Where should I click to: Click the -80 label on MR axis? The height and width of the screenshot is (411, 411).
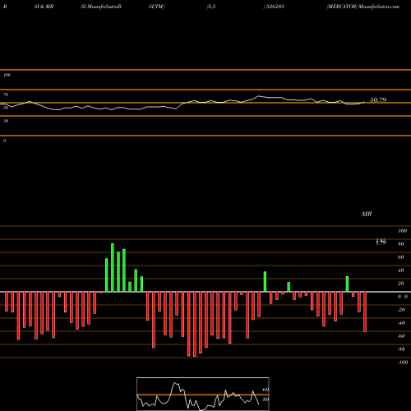click(x=401, y=349)
